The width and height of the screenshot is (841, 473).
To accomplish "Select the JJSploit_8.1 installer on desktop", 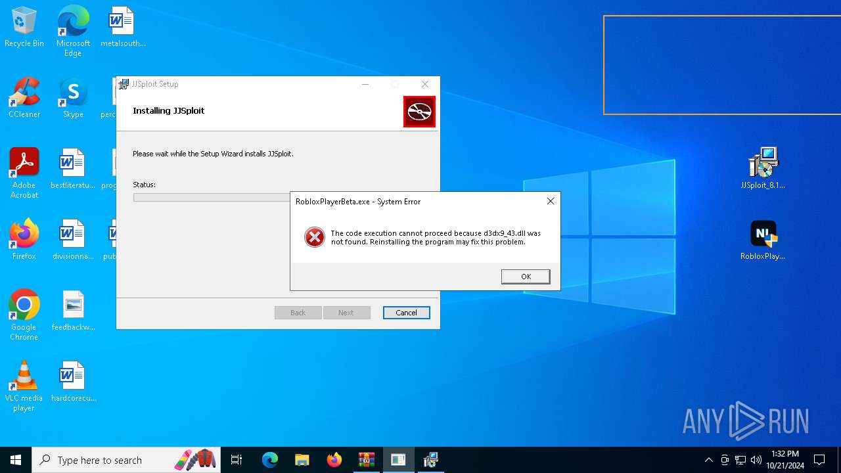I will (x=763, y=168).
